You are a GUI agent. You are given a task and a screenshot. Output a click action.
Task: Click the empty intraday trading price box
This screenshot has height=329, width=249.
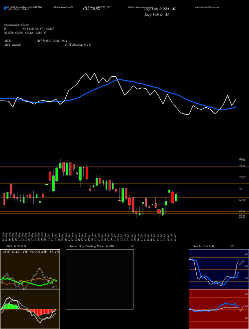tap(100, 279)
